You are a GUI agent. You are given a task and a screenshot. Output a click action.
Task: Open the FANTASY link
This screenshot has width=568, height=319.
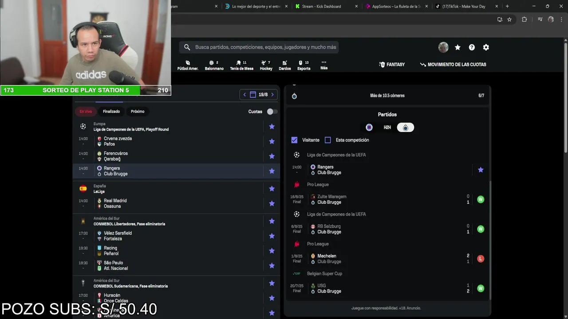click(x=392, y=65)
